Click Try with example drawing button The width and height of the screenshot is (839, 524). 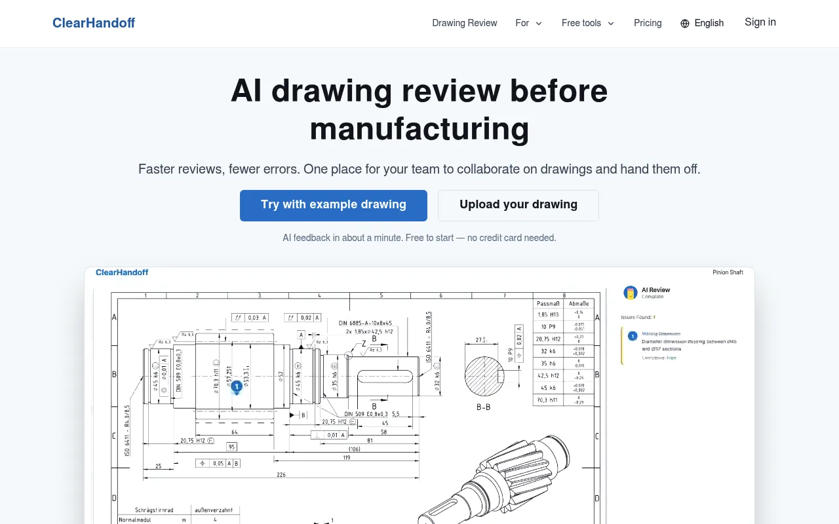334,205
